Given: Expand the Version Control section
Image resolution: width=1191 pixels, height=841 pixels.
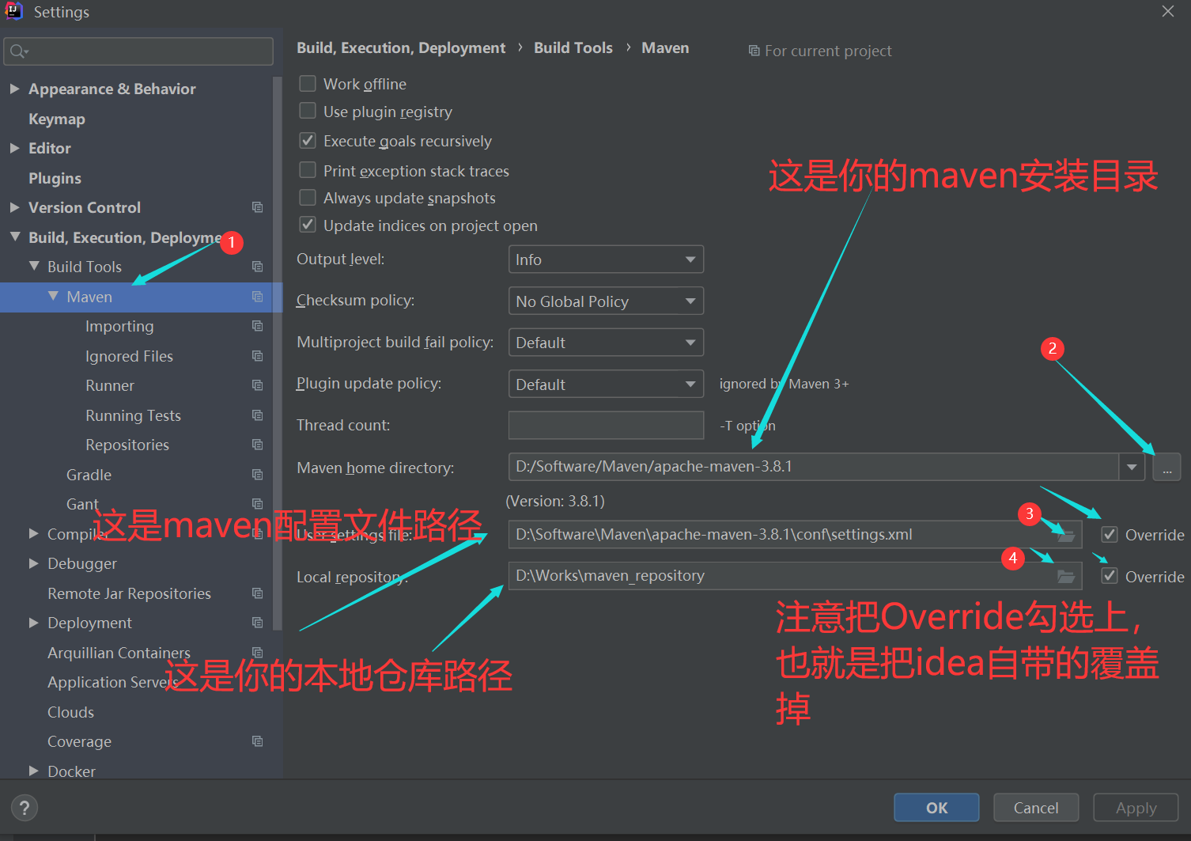Looking at the screenshot, I should click(x=14, y=207).
